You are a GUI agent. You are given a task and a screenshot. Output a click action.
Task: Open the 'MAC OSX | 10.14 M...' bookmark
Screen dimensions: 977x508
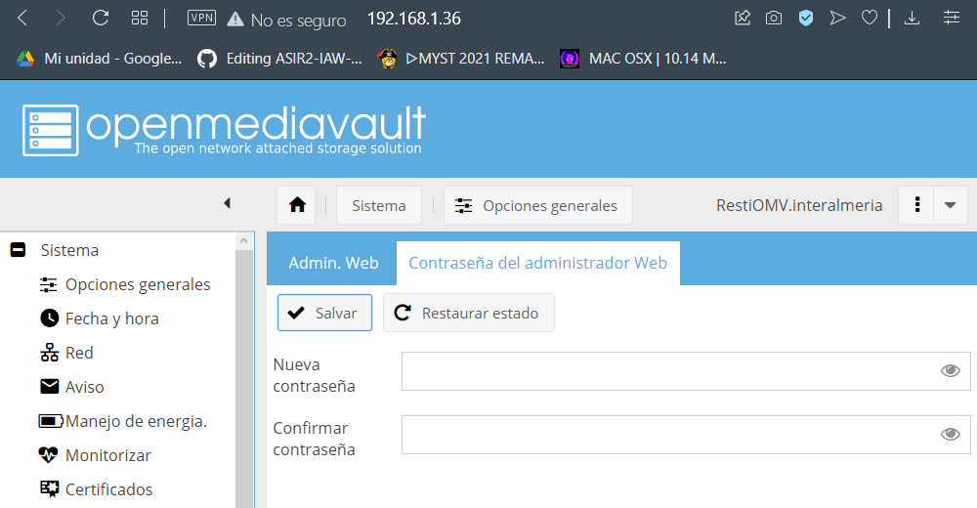click(x=643, y=59)
